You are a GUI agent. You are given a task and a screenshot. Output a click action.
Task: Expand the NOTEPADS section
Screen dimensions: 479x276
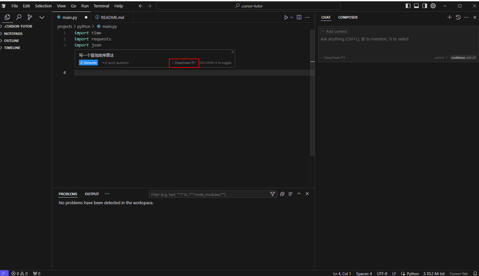click(x=26, y=33)
